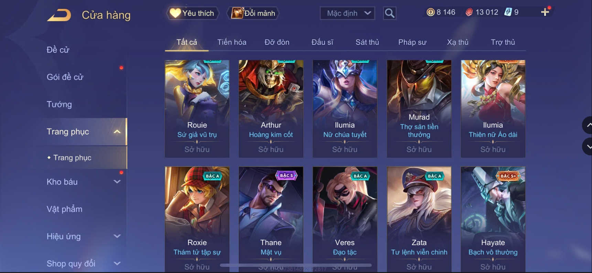592x273 pixels.
Task: Click the red ruby currency icon
Action: [469, 12]
